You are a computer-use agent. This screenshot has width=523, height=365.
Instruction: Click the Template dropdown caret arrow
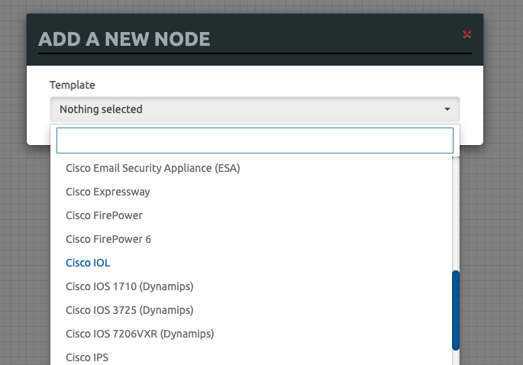click(x=447, y=109)
